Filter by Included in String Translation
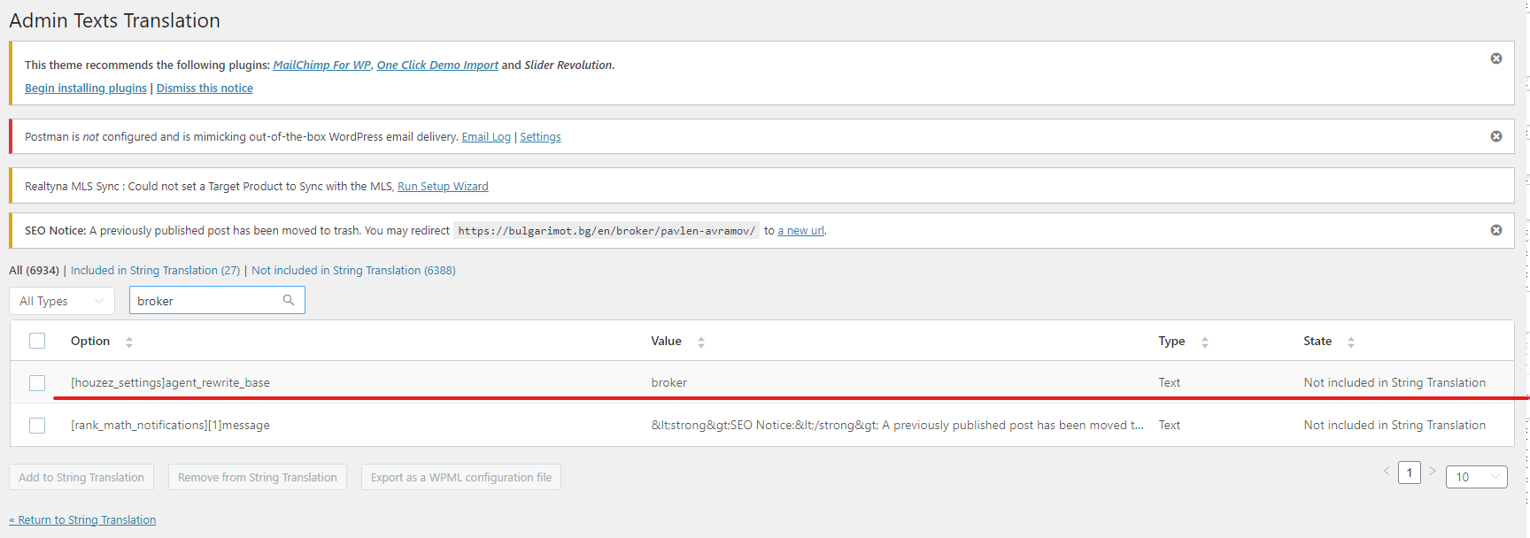1530x538 pixels. point(155,271)
